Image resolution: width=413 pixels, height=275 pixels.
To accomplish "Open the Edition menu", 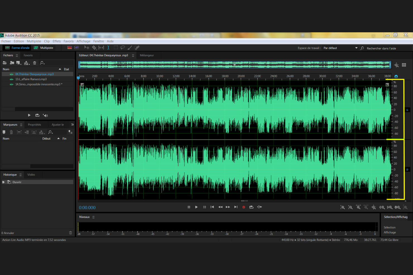I will click(x=18, y=41).
